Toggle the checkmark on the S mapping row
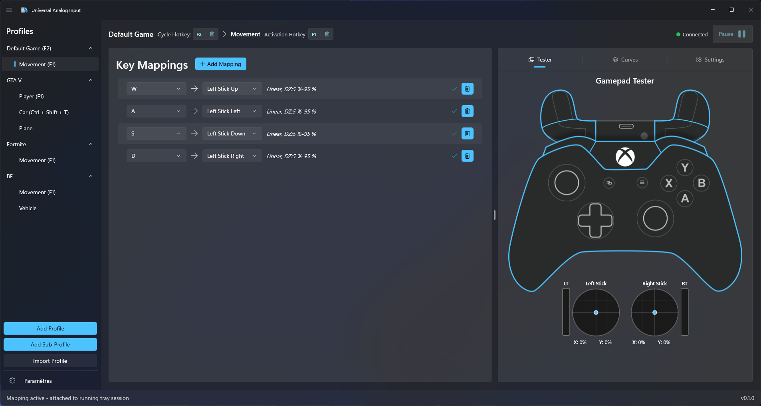This screenshot has height=406, width=761. click(x=454, y=134)
